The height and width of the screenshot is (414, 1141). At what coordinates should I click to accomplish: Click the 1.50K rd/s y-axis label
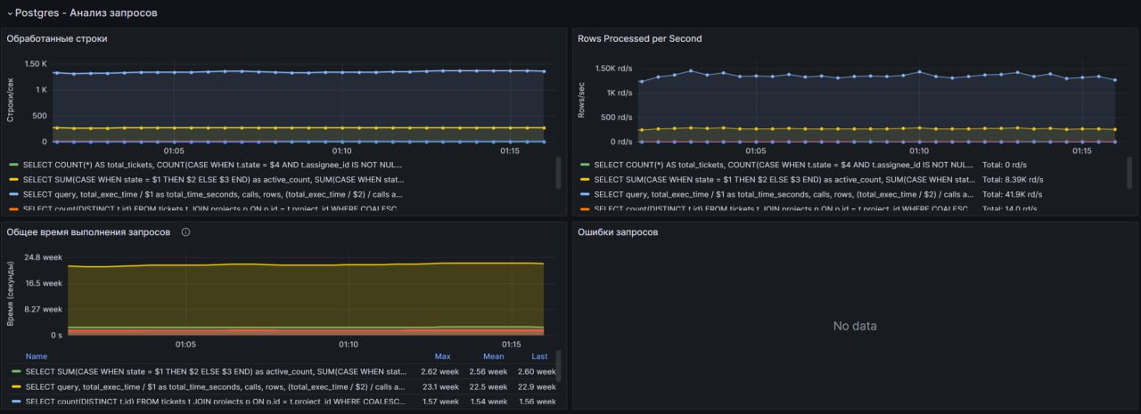[613, 69]
